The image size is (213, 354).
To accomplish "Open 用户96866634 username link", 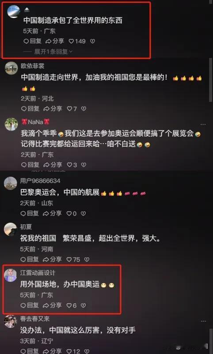I will tap(40, 181).
